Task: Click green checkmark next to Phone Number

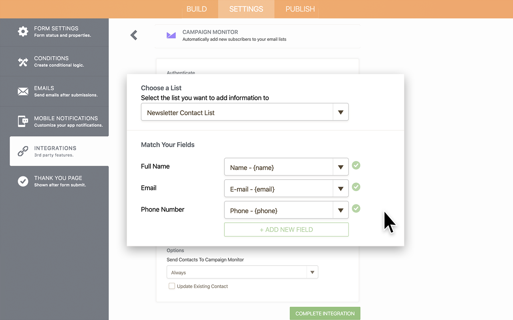Action: 356,208
